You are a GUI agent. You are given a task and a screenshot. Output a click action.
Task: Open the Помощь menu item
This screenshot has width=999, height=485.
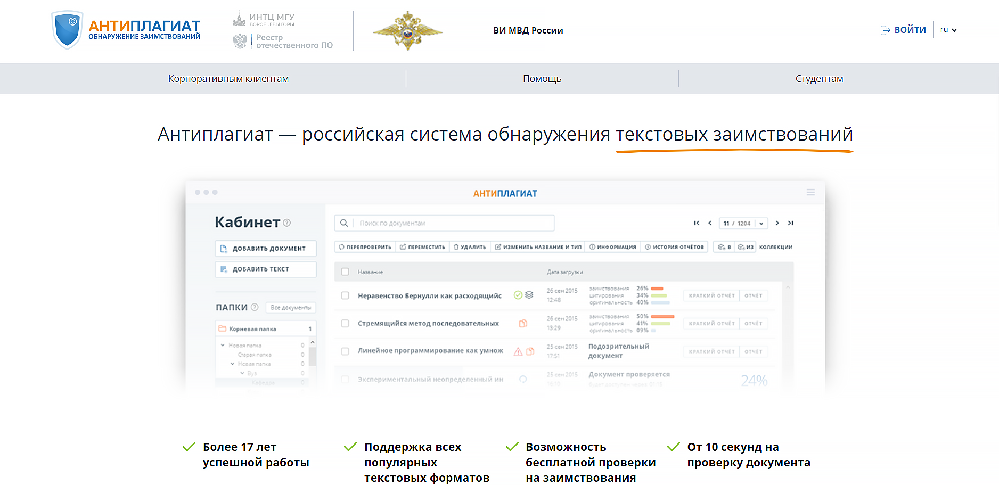pyautogui.click(x=542, y=79)
